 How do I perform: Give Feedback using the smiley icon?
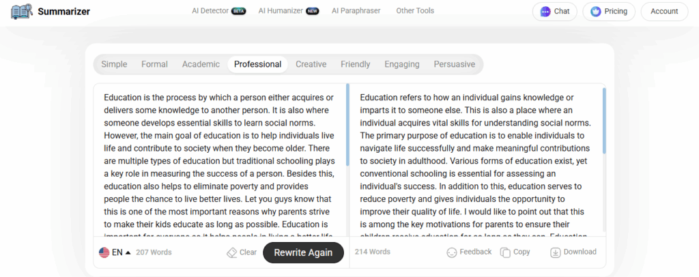click(452, 252)
